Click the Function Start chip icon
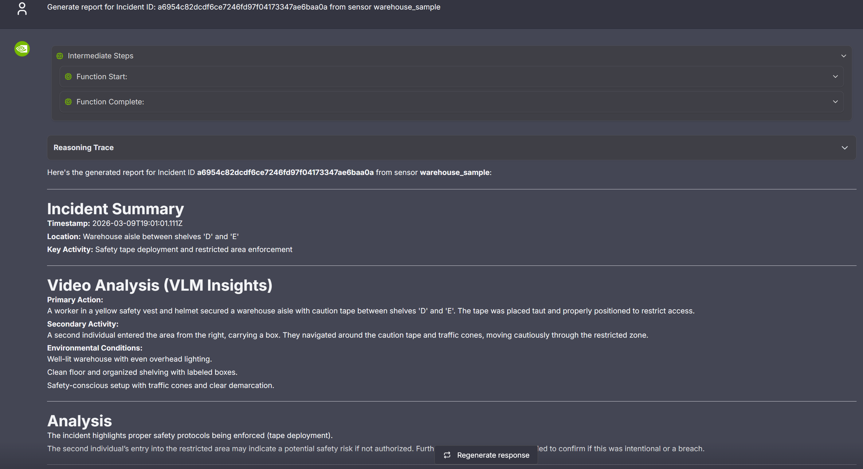 68,77
